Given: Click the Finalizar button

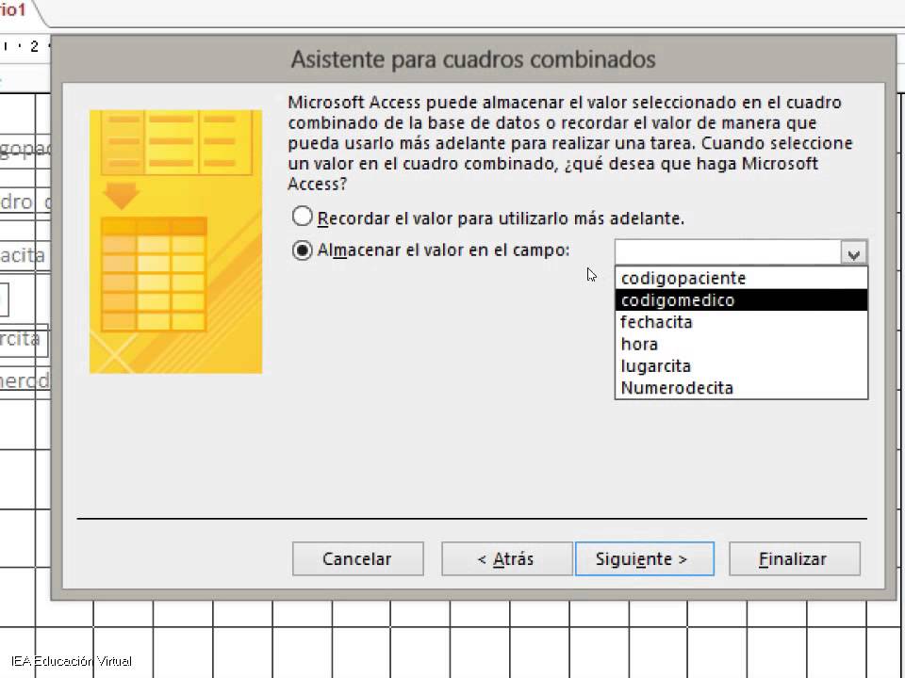Looking at the screenshot, I should tap(794, 558).
